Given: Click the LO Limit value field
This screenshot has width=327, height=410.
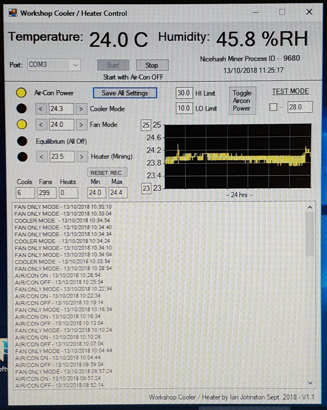Looking at the screenshot, I should pyautogui.click(x=184, y=108).
